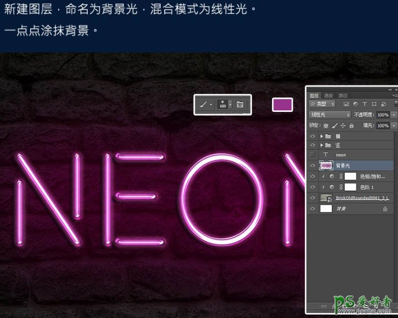This screenshot has width=398, height=318.
Task: Click the lock all padlock icon
Action: [352, 125]
